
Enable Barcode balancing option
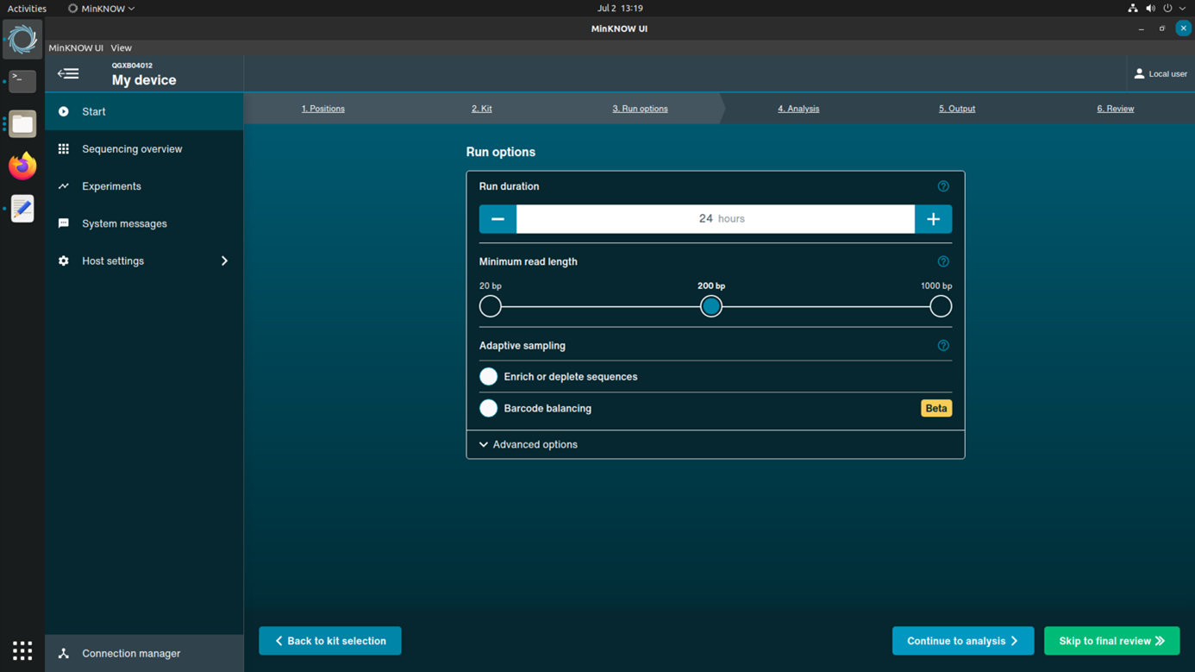click(x=489, y=409)
